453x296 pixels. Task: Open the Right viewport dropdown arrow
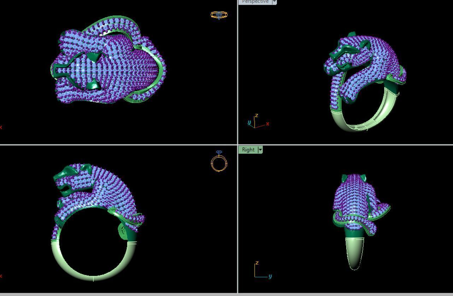[x=260, y=150]
